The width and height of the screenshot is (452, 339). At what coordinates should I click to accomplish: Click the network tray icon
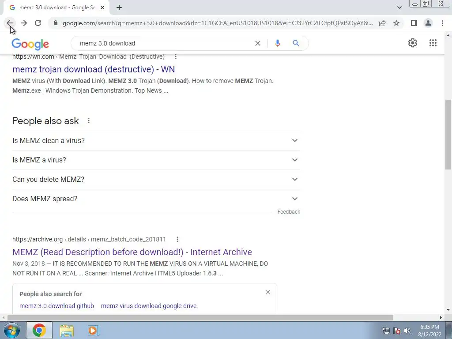coord(386,331)
